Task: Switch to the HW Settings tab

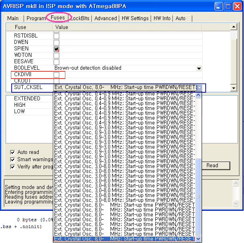Action: (135, 19)
